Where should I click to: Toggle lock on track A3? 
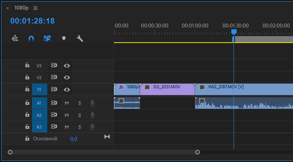(x=27, y=127)
